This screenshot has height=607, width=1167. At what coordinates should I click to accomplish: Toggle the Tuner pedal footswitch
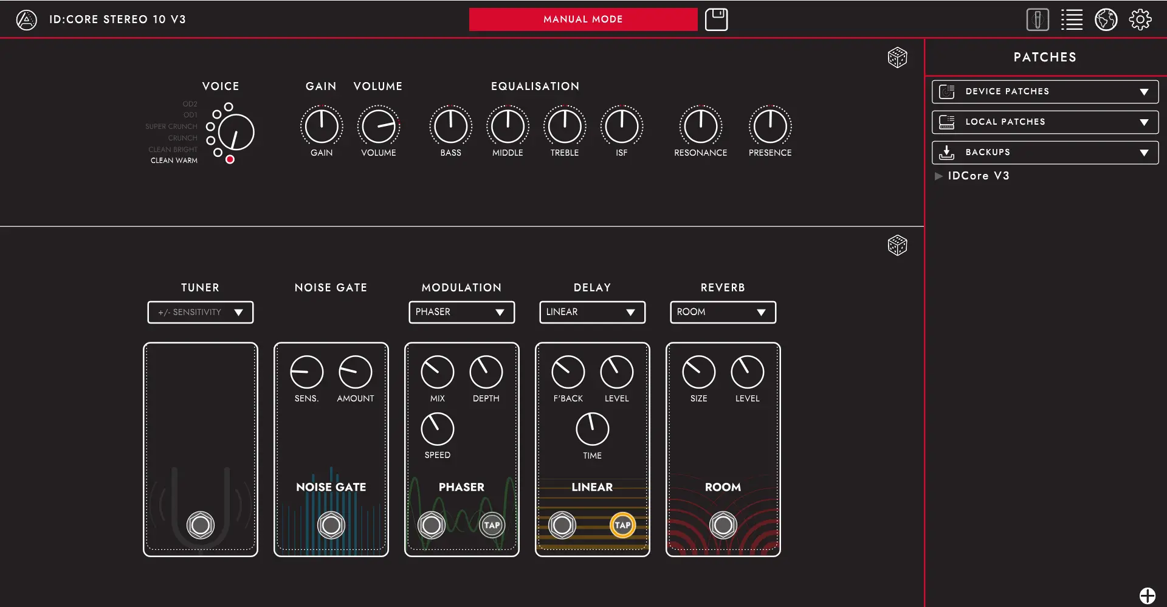[201, 525]
